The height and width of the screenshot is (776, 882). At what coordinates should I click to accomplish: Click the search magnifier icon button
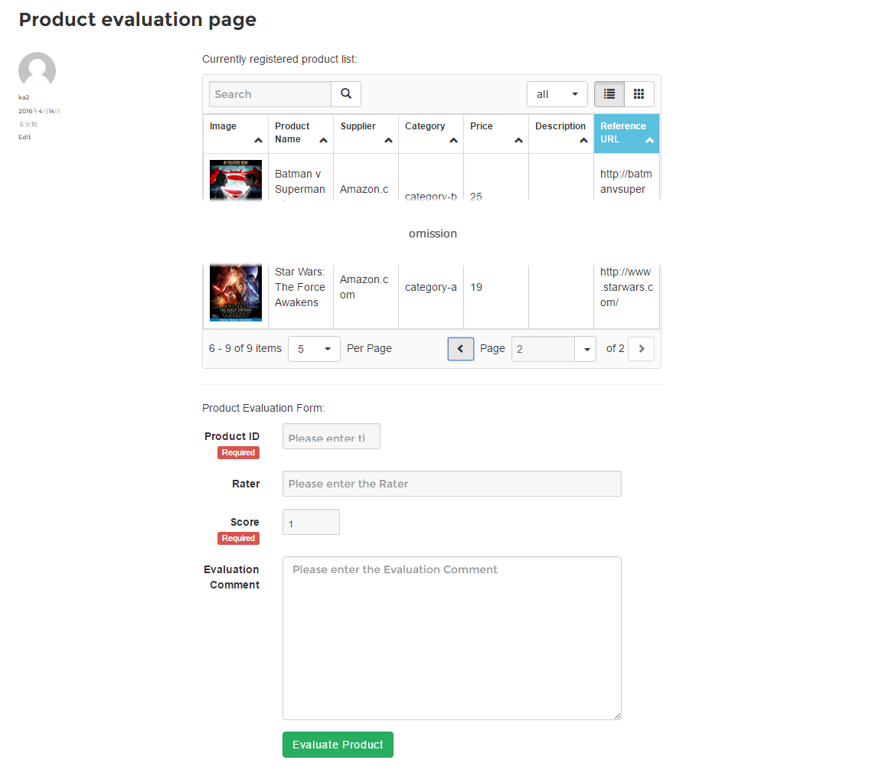[x=346, y=94]
